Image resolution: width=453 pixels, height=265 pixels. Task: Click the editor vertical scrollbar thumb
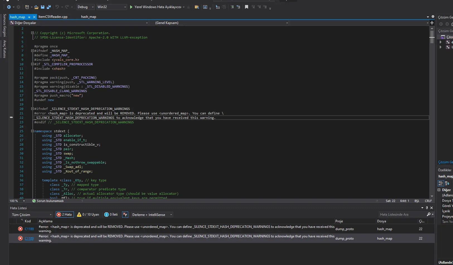432,37
